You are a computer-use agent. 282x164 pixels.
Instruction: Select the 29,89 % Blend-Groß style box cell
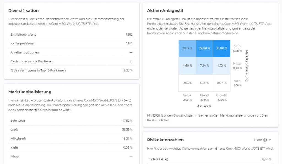click(205, 49)
